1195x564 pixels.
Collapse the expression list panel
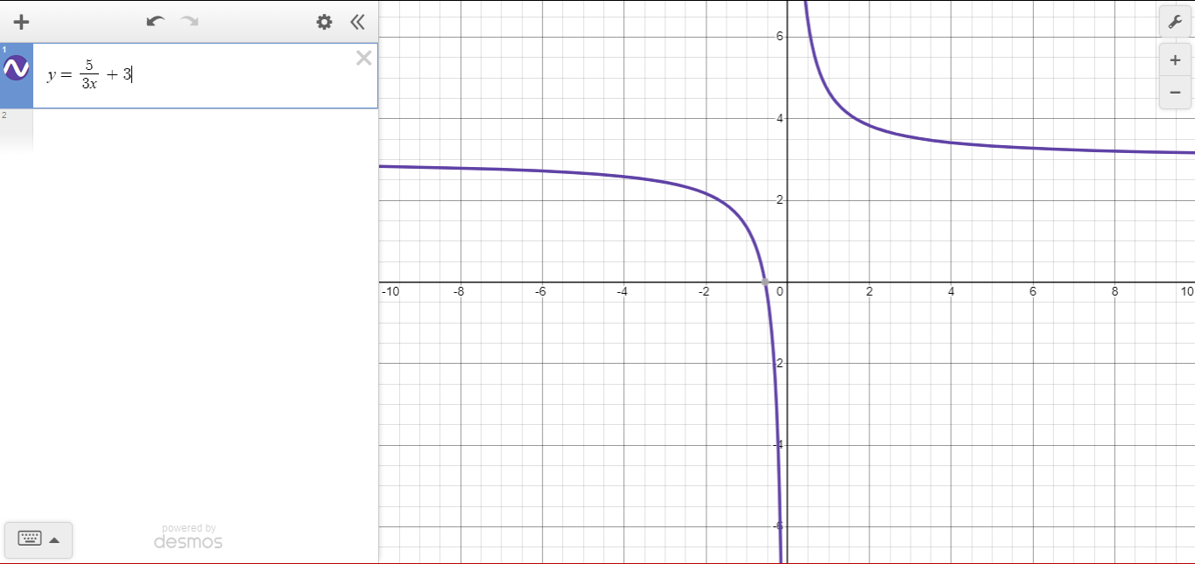tap(357, 22)
